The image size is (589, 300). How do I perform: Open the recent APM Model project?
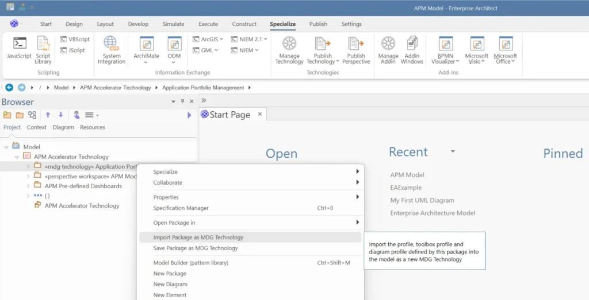point(407,175)
